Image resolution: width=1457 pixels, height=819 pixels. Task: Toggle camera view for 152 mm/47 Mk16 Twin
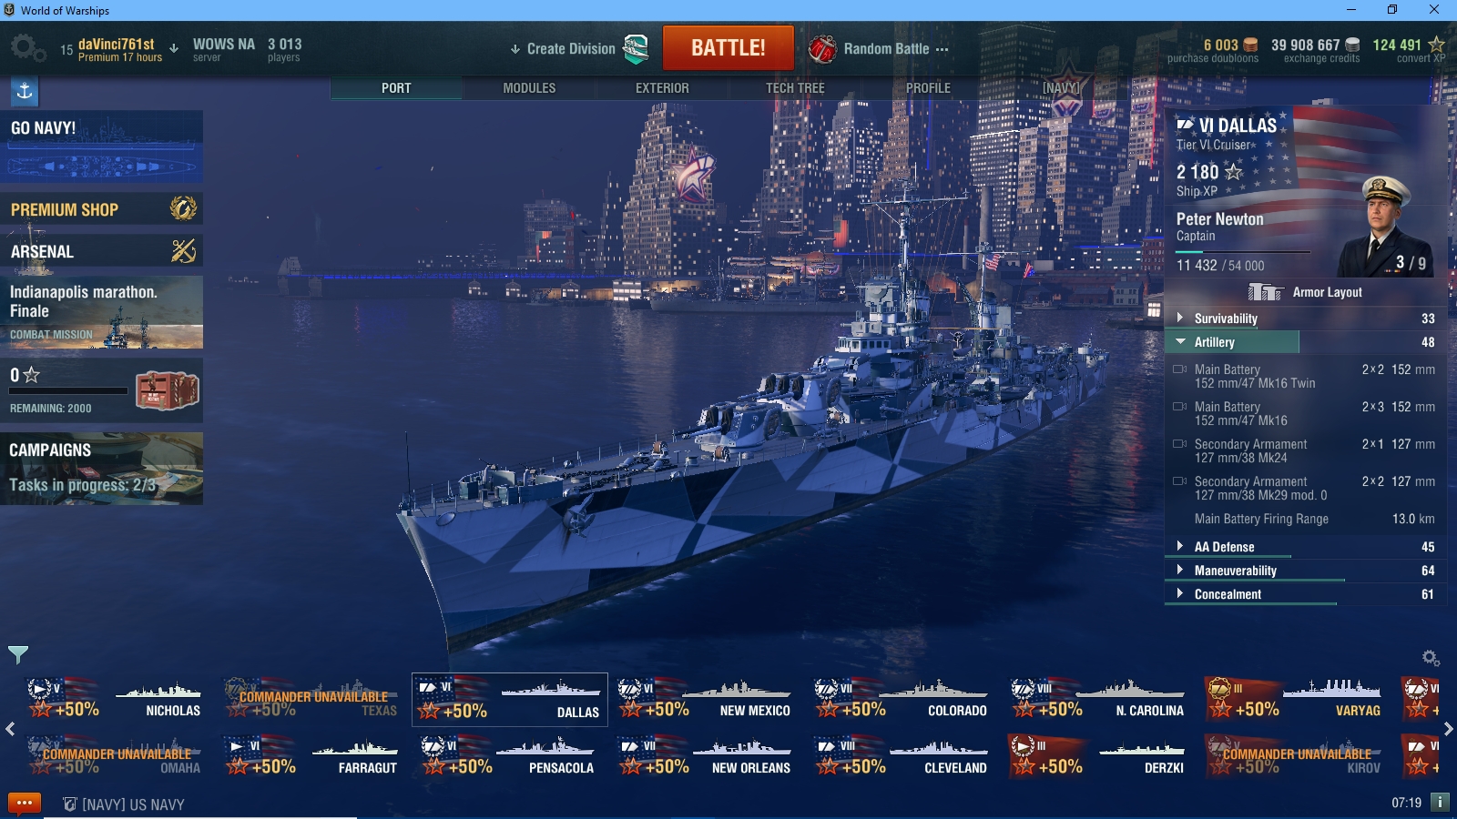[1179, 369]
